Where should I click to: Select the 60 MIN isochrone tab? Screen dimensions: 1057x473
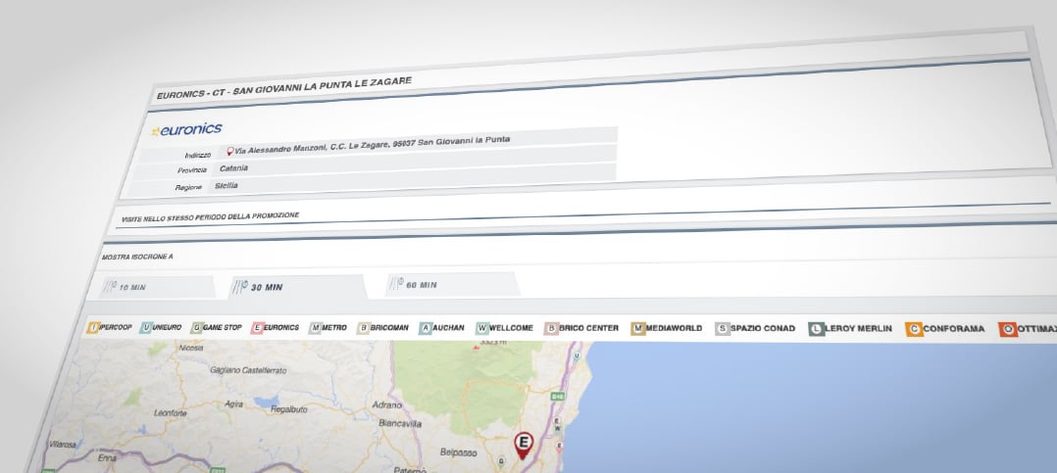pos(452,285)
